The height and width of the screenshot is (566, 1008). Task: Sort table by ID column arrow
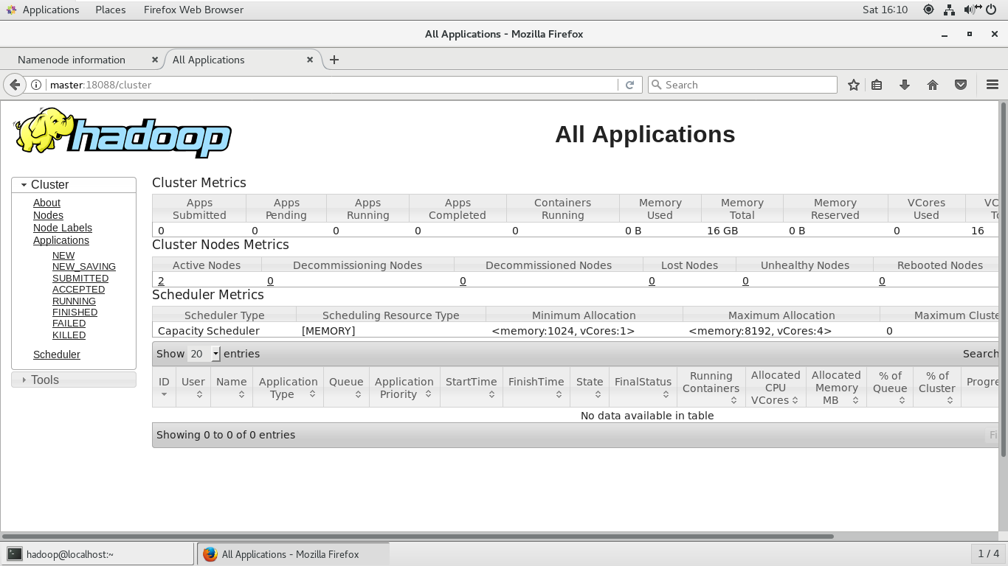coord(164,395)
